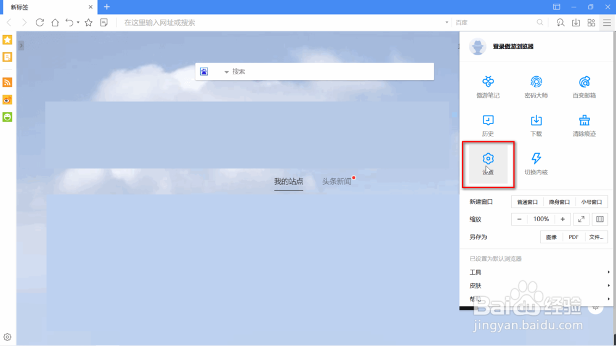616x346 pixels.
Task: Expand the sidebar panel arrow
Action: click(21, 45)
